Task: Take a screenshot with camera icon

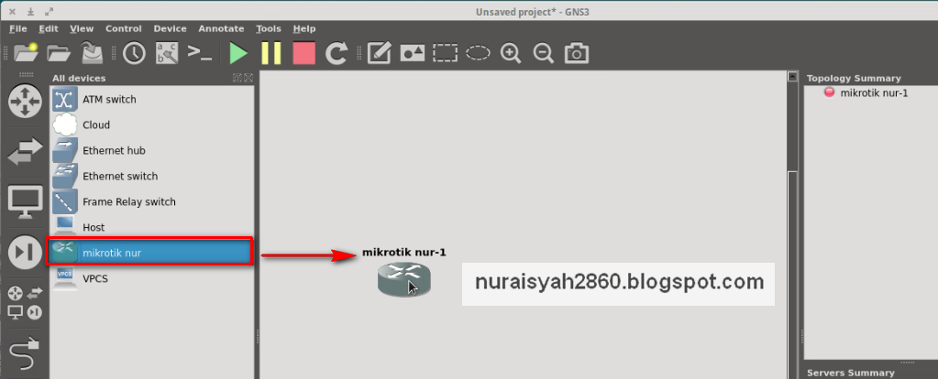Action: (576, 53)
